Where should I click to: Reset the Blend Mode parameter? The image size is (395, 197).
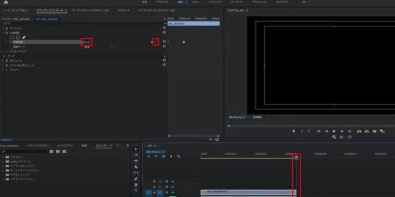(164, 47)
